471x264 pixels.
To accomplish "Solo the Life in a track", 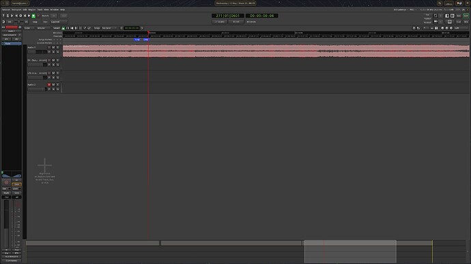I will click(x=57, y=73).
